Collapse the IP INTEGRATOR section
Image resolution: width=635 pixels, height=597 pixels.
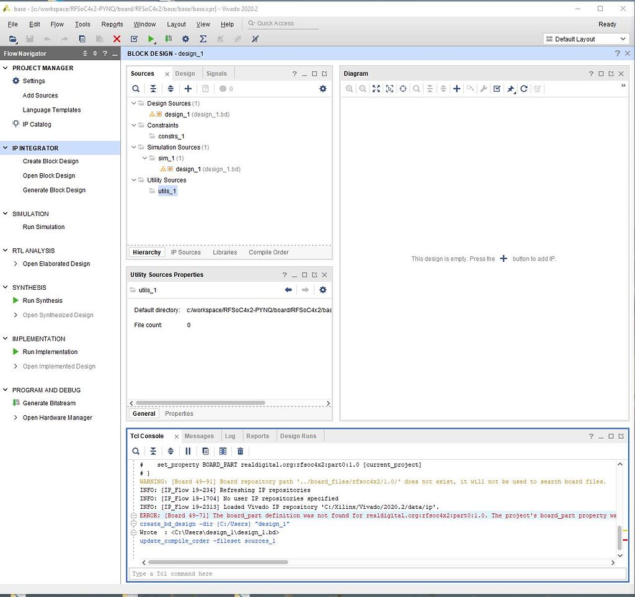(6, 148)
